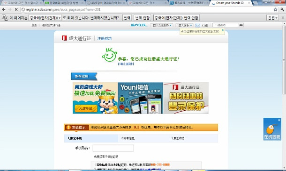The image size is (286, 171).
Task: Open the source language dropdown 중국어(한자(간체))
Action: pos(45,18)
